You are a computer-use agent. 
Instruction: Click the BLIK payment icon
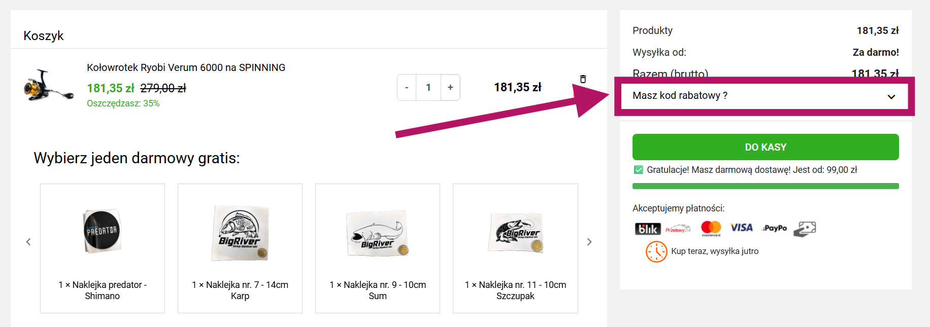pos(647,229)
